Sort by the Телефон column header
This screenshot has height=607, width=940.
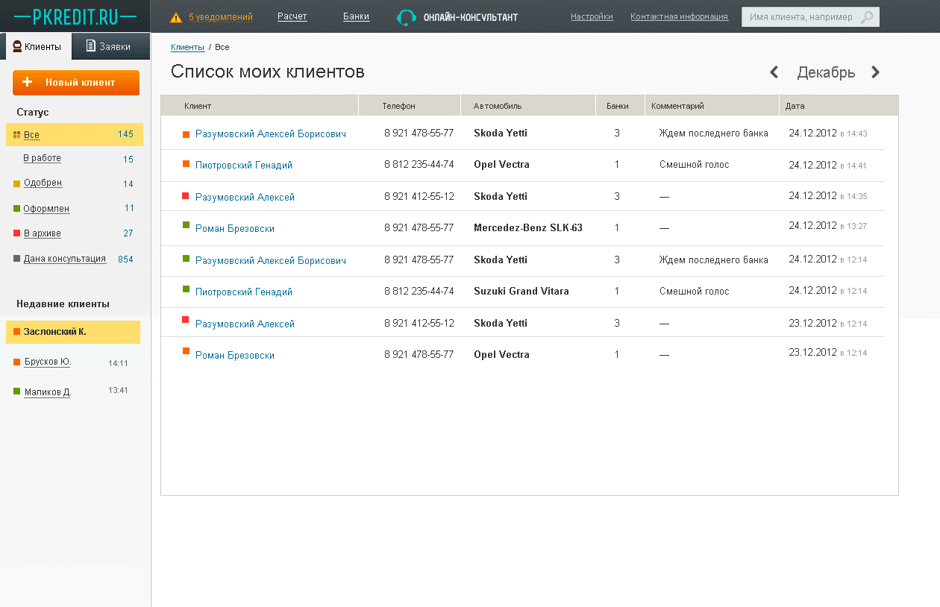coord(398,106)
